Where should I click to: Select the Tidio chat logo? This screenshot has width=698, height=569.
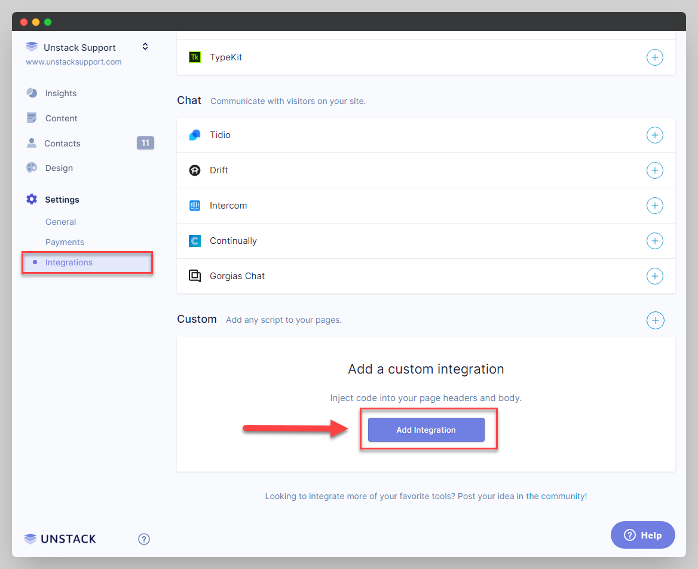click(194, 134)
